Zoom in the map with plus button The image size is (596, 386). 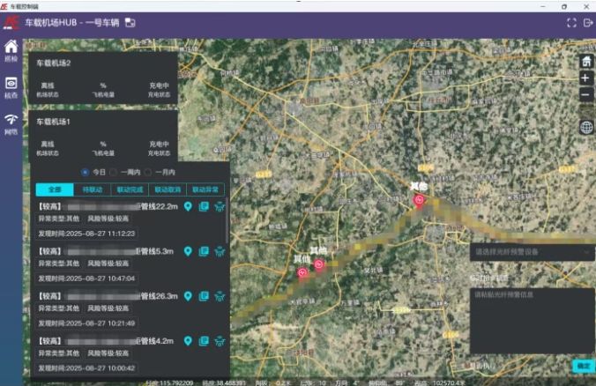point(586,78)
